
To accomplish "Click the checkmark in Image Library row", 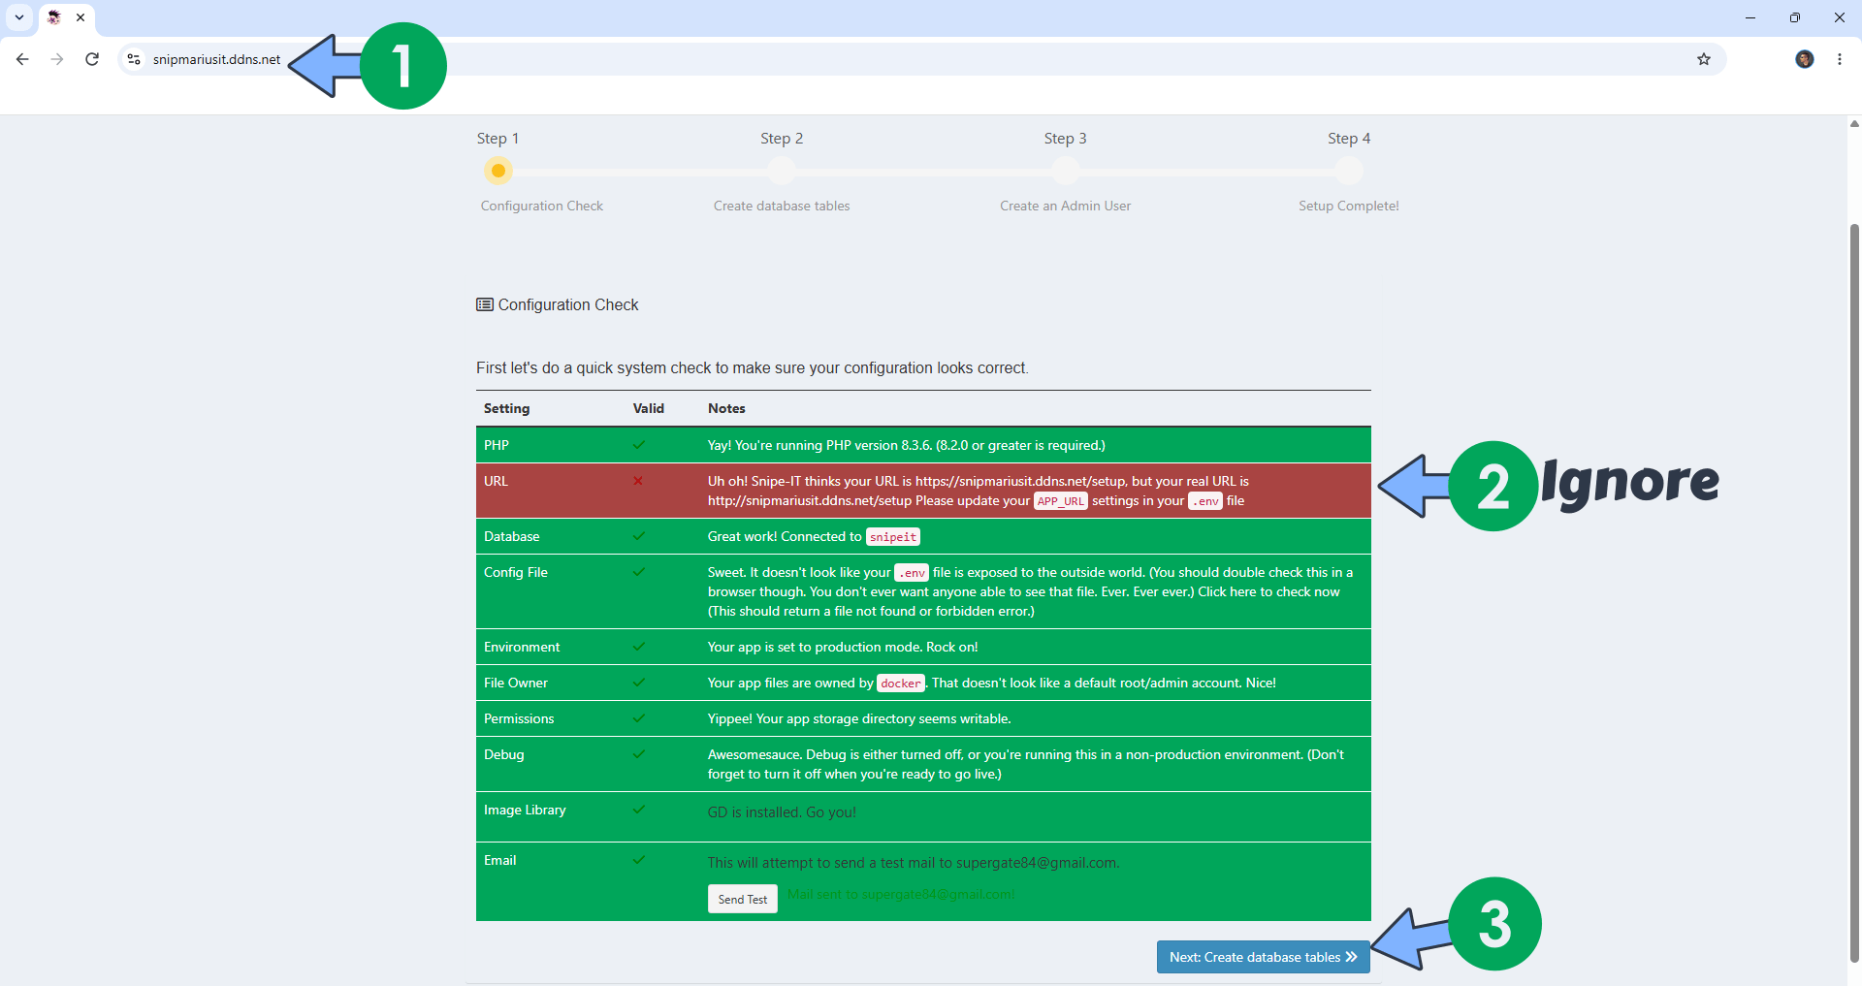I will pos(639,810).
